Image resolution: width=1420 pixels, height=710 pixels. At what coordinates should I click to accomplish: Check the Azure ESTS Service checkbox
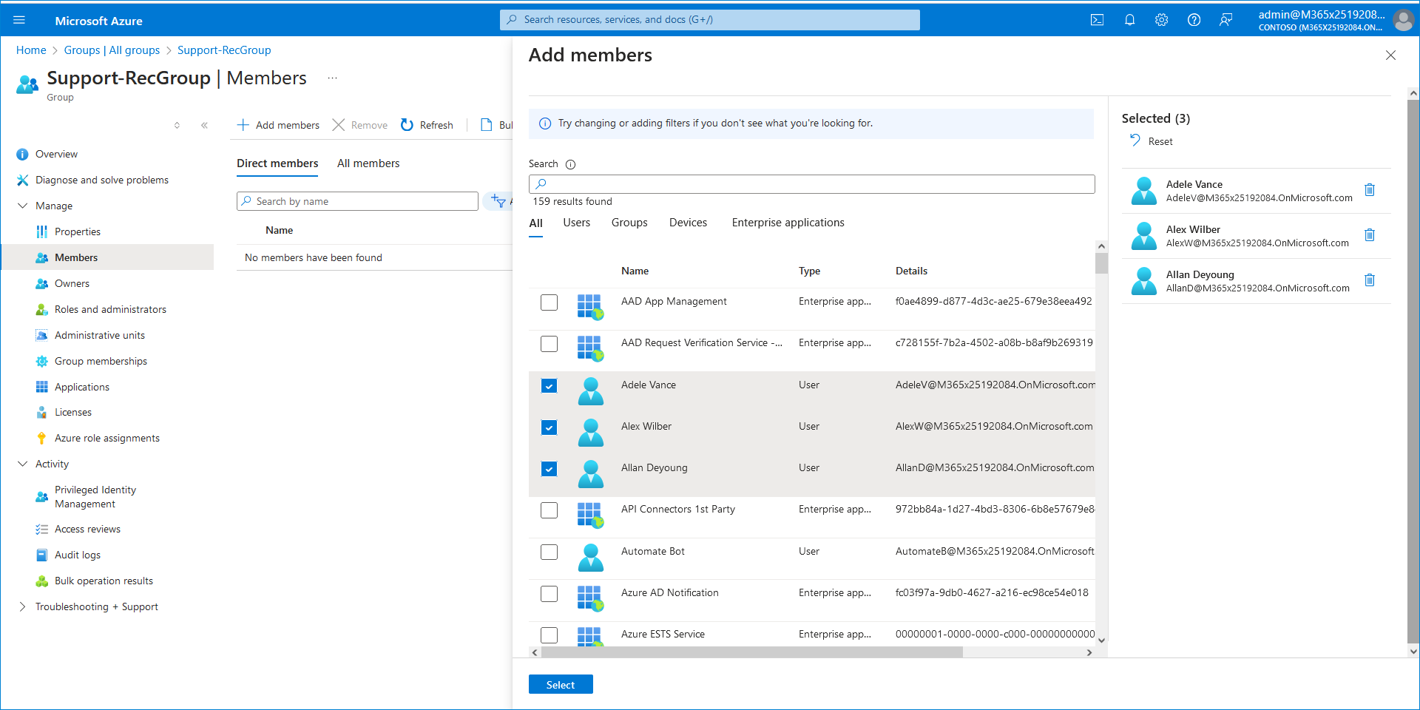549,635
